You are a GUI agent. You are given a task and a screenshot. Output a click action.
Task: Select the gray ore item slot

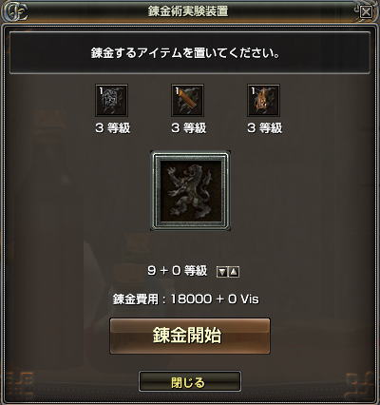pyautogui.click(x=111, y=100)
